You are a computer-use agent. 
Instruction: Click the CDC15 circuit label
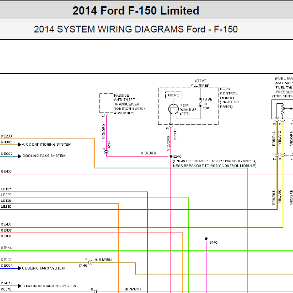click(x=6, y=283)
